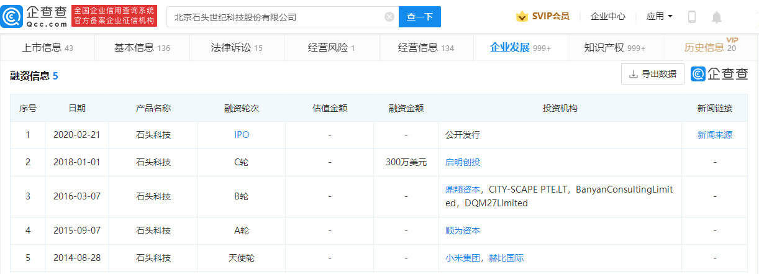Click the 新闻链接 column header
The image size is (759, 274).
[715, 108]
